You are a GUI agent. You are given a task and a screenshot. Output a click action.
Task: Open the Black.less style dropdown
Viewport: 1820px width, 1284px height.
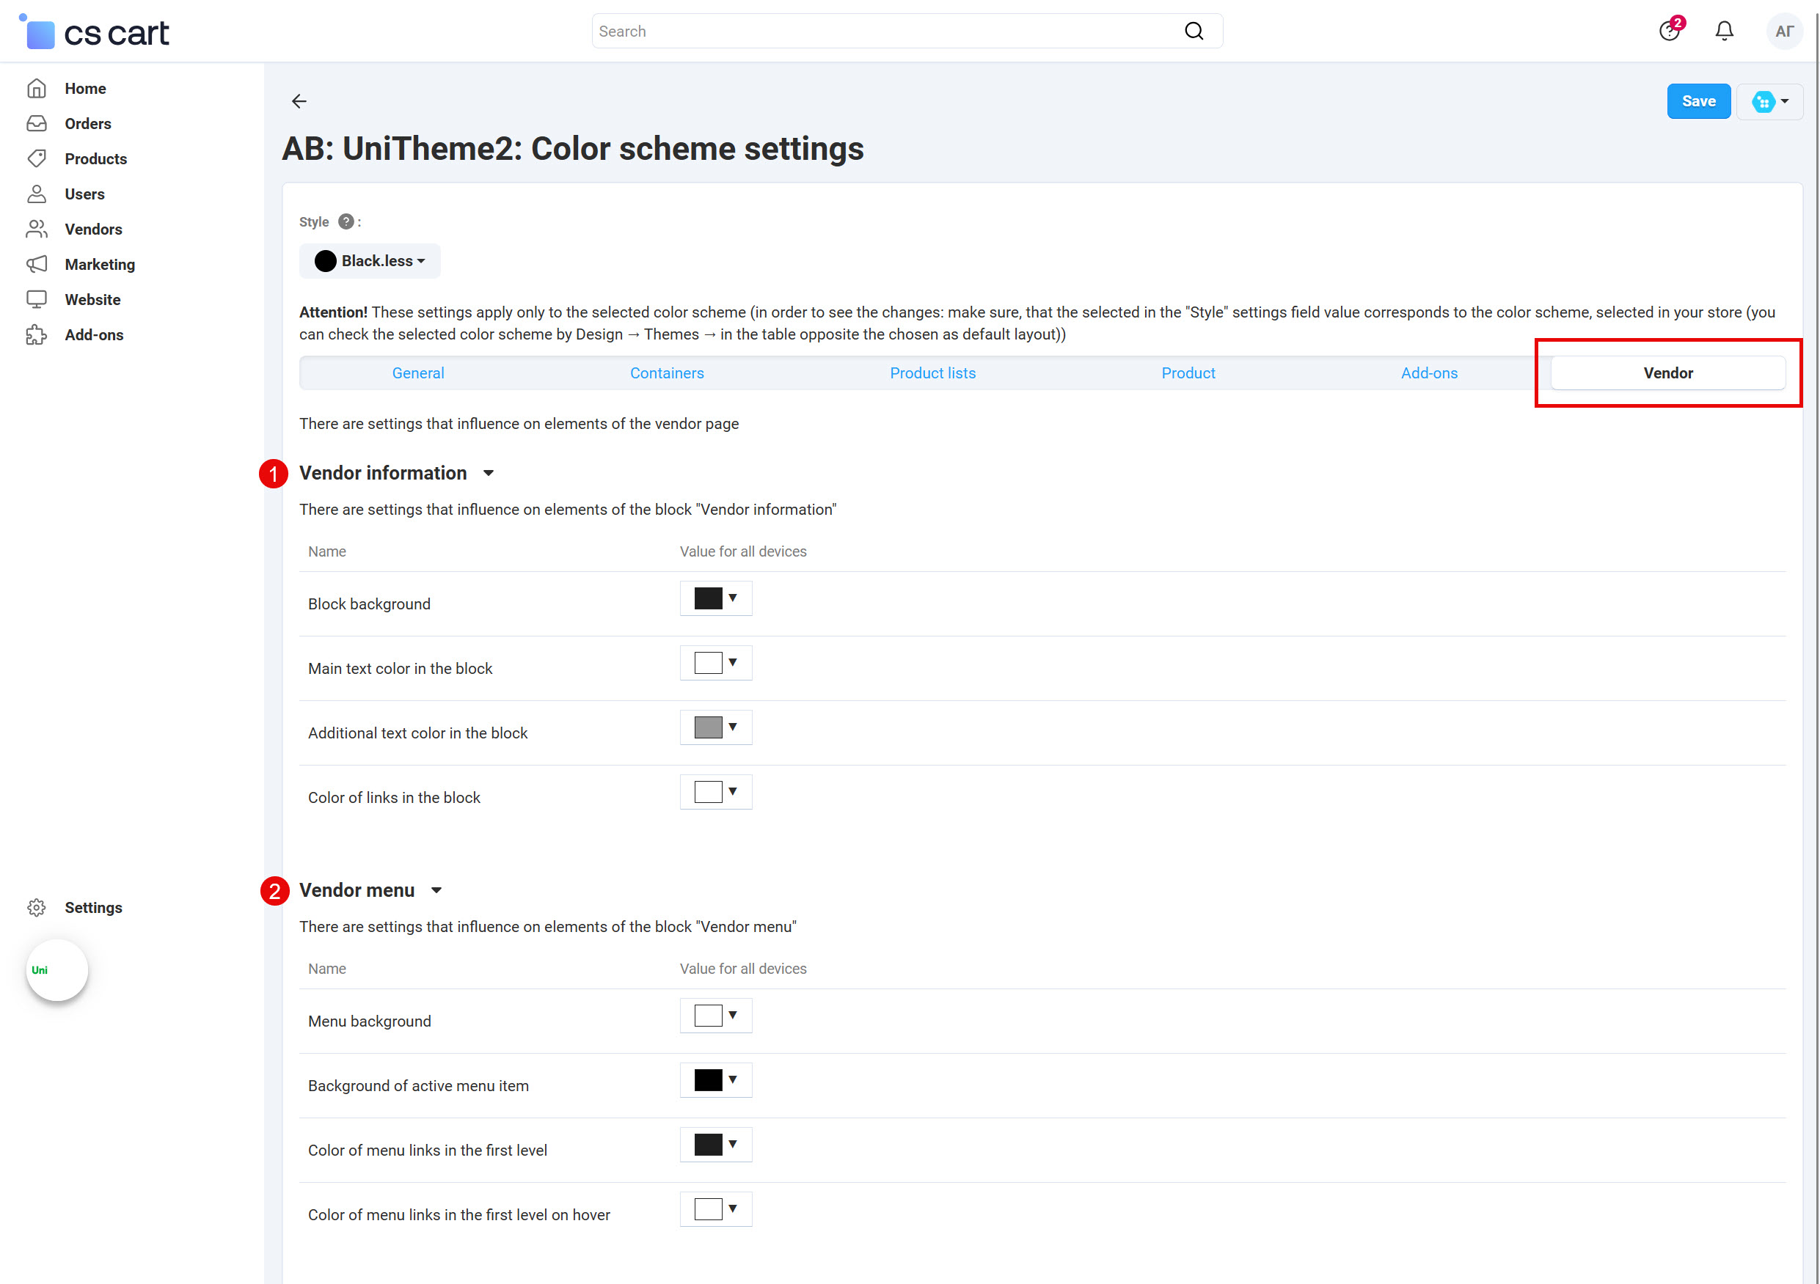tap(370, 261)
